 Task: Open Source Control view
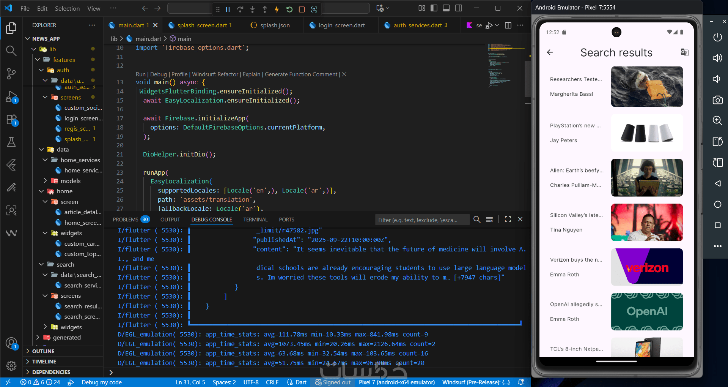click(x=11, y=73)
